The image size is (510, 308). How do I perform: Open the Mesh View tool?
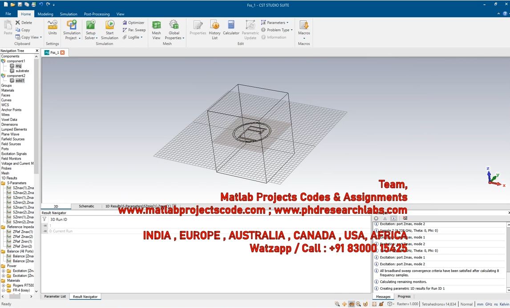pos(156,27)
